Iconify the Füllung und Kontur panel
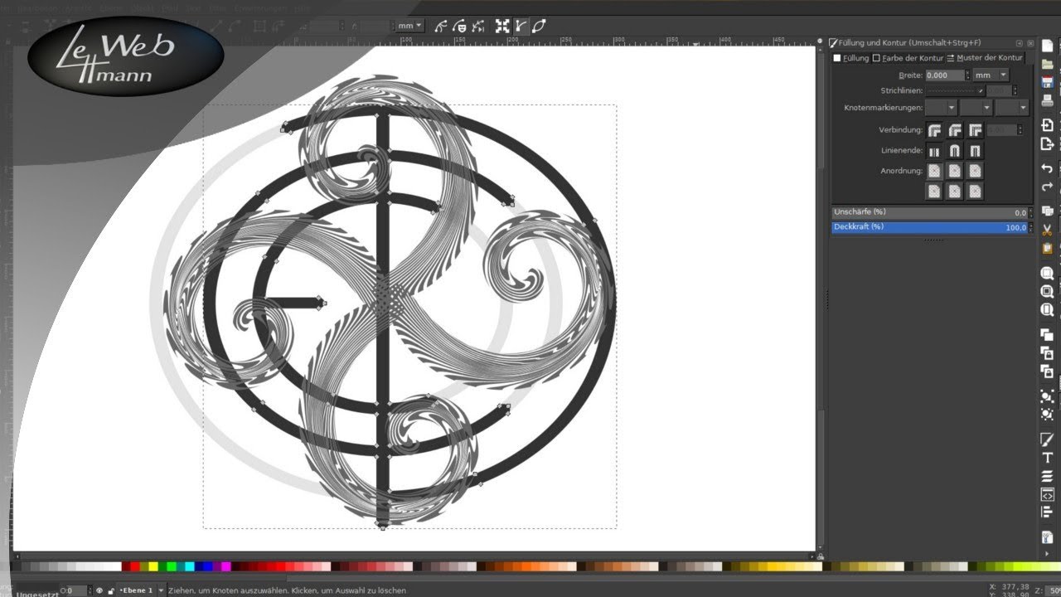 [x=1020, y=42]
